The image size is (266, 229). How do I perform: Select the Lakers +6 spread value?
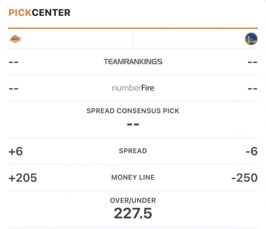[16, 151]
